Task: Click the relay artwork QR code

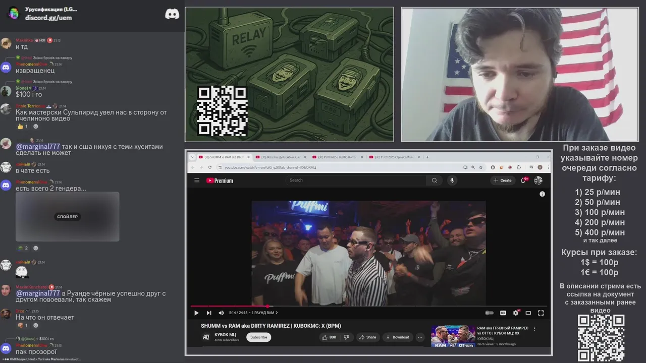Action: click(222, 111)
